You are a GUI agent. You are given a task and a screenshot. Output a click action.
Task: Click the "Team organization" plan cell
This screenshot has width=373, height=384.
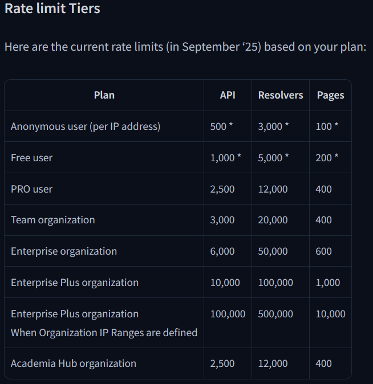(53, 220)
